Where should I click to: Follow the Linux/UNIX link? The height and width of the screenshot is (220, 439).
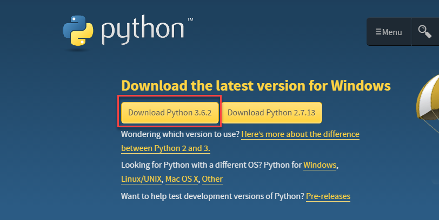coord(142,179)
